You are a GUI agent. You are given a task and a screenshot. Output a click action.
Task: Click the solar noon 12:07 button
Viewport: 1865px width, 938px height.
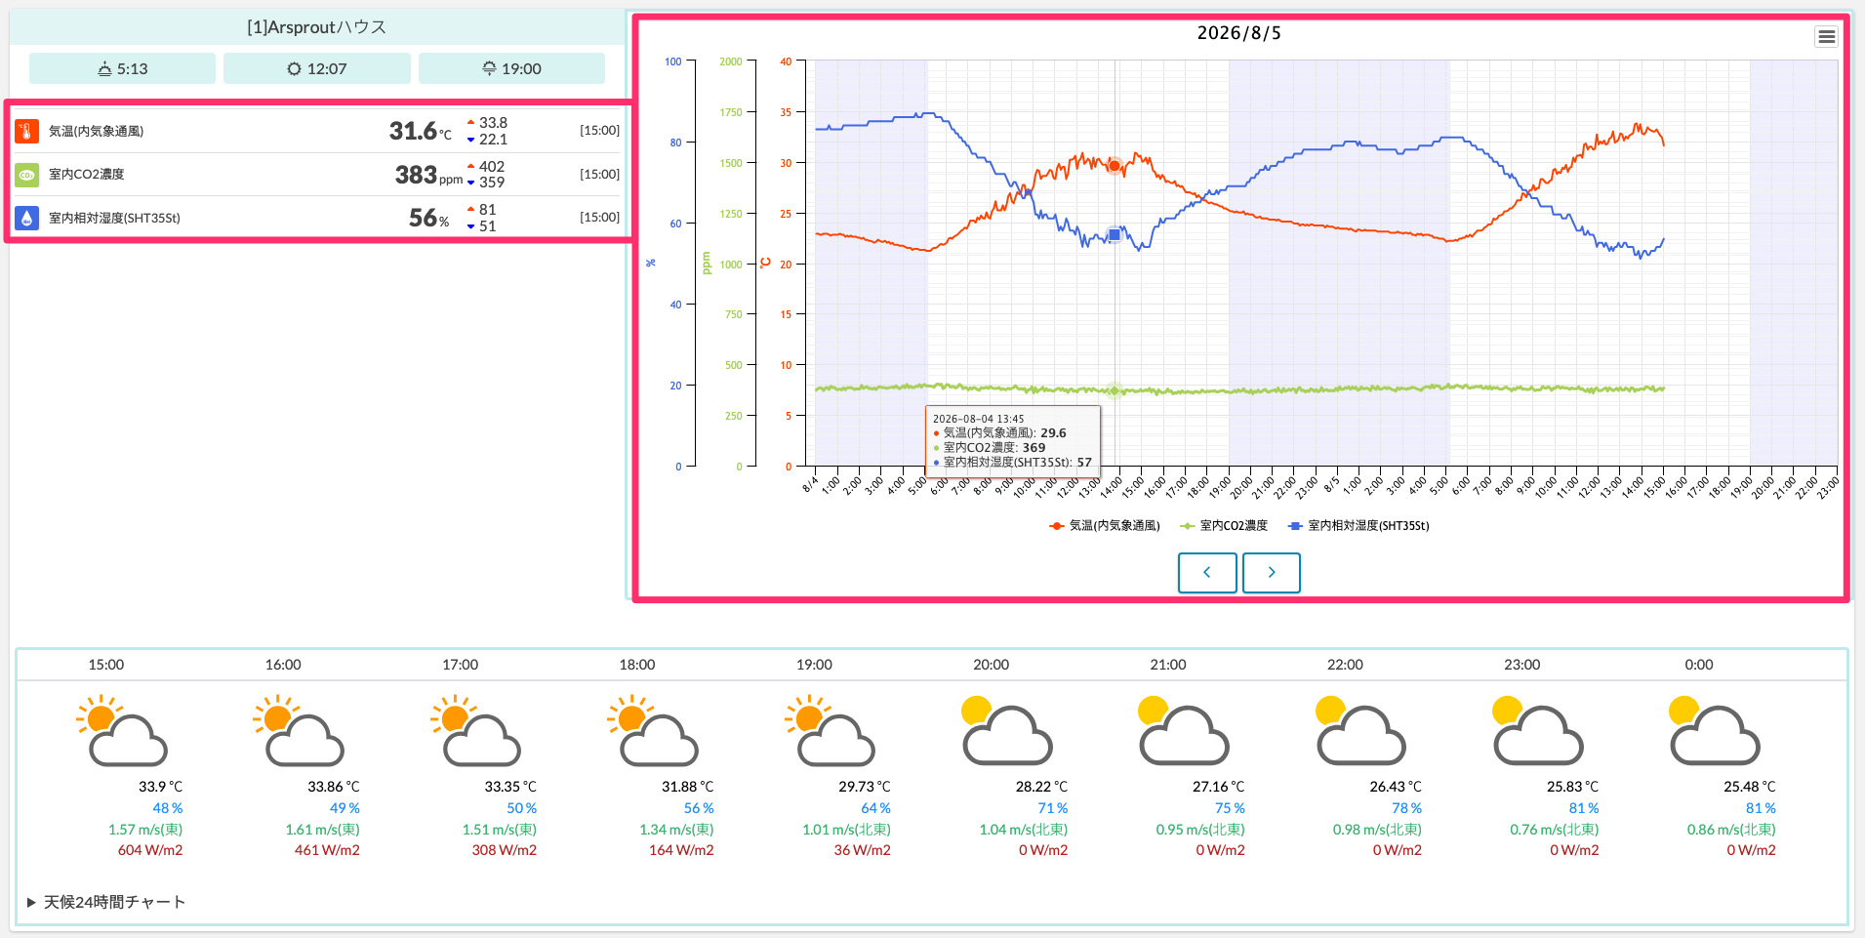[317, 68]
